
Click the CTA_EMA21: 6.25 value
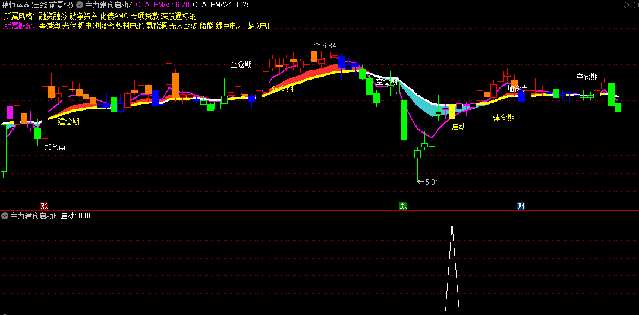[222, 5]
